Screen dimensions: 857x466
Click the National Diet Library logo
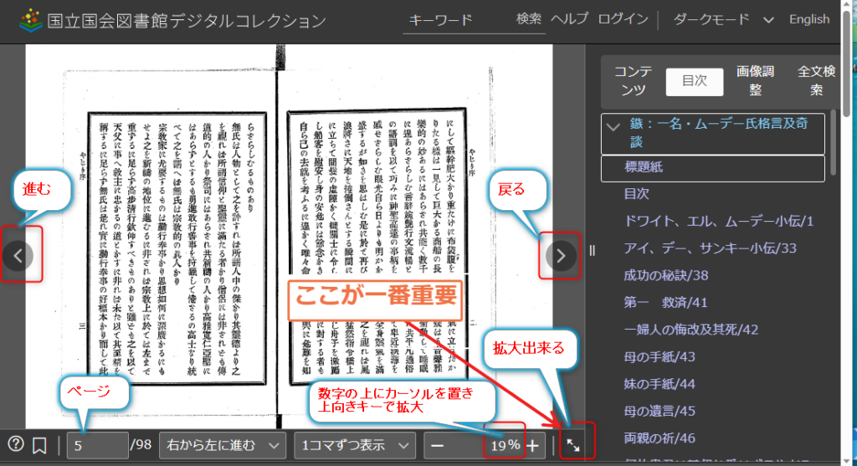point(30,20)
